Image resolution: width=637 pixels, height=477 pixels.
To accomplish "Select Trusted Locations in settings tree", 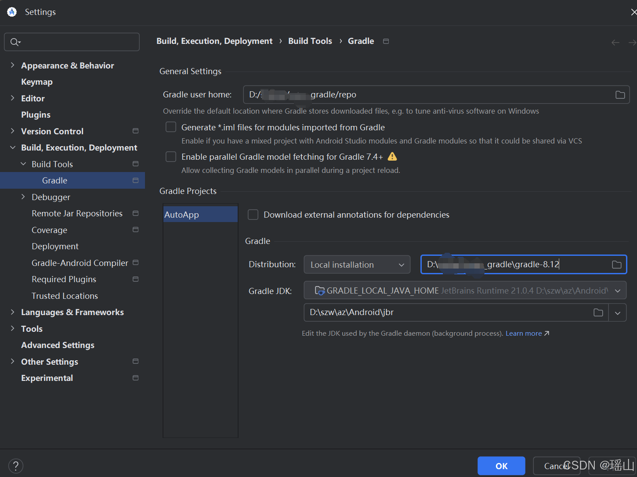I will 65,296.
